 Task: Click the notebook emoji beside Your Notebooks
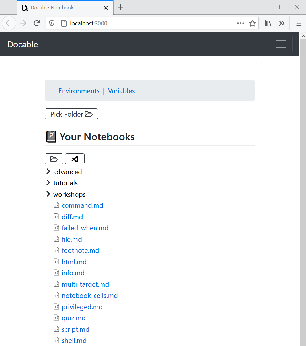tap(51, 137)
